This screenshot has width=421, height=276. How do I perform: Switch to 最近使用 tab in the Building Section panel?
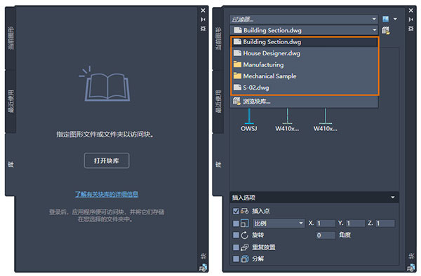(218, 102)
